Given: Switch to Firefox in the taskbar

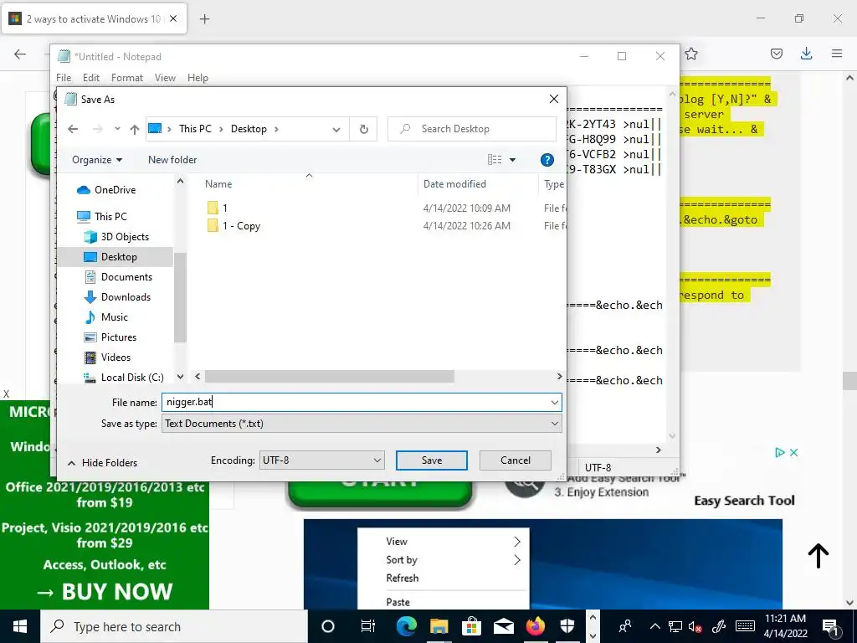Looking at the screenshot, I should click(x=536, y=626).
